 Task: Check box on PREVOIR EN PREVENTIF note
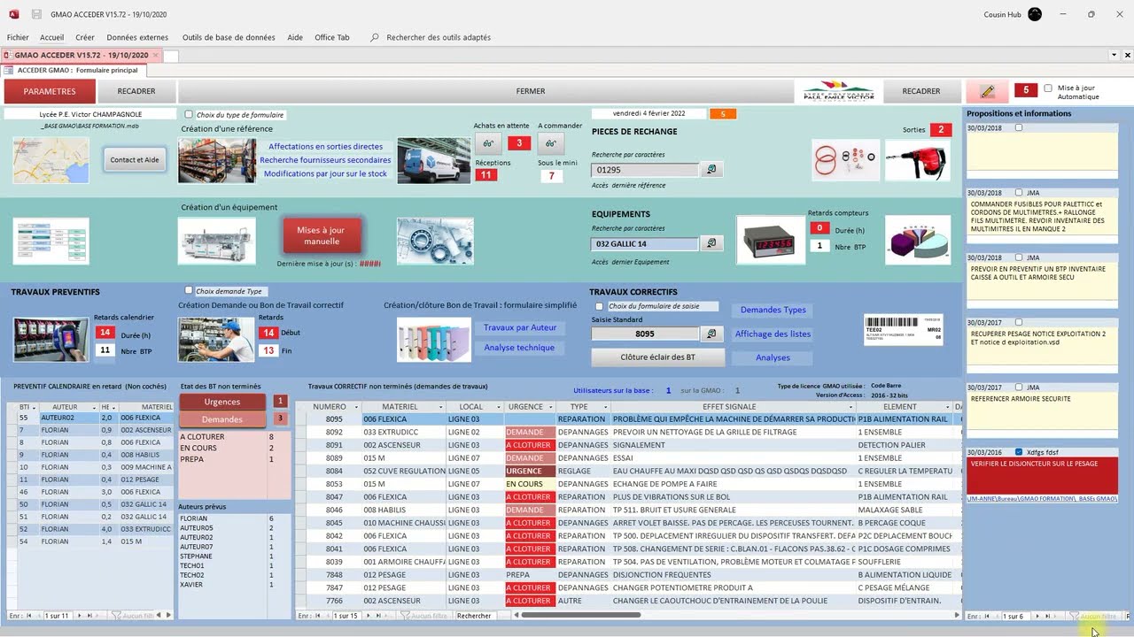click(x=1019, y=257)
